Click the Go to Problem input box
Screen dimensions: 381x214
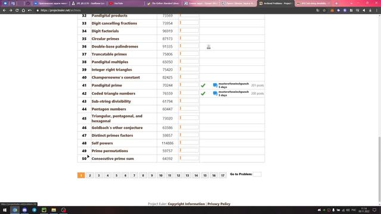pos(257,174)
